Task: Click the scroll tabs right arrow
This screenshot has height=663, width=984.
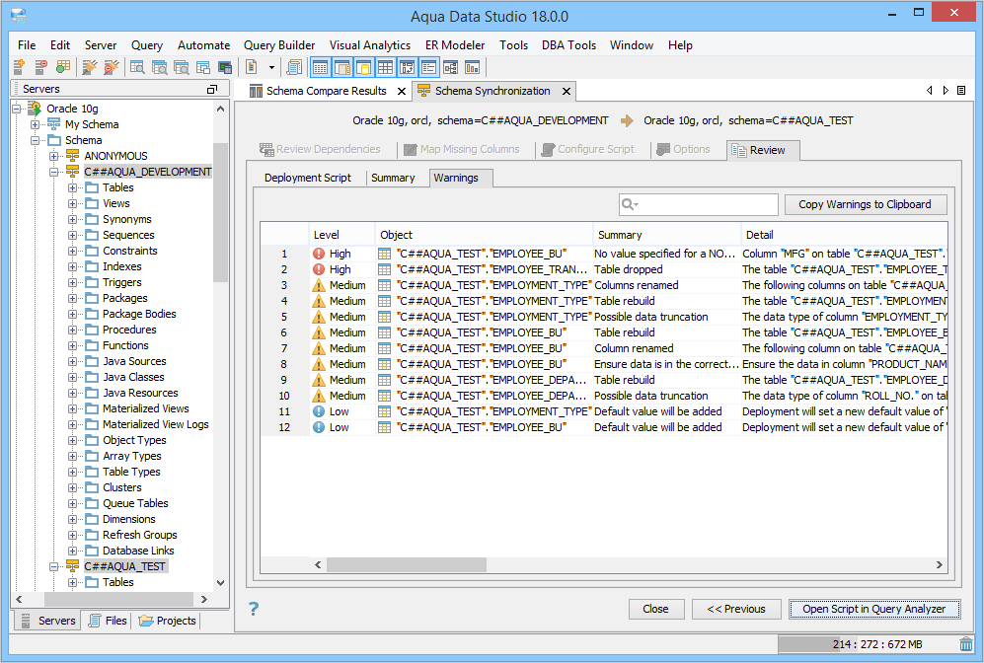Action: pos(946,91)
